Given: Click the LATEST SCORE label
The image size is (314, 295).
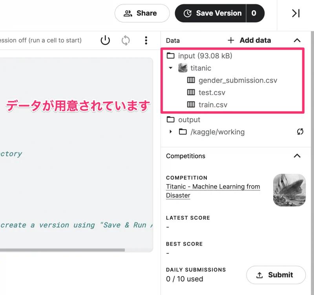Looking at the screenshot, I should (188, 218).
